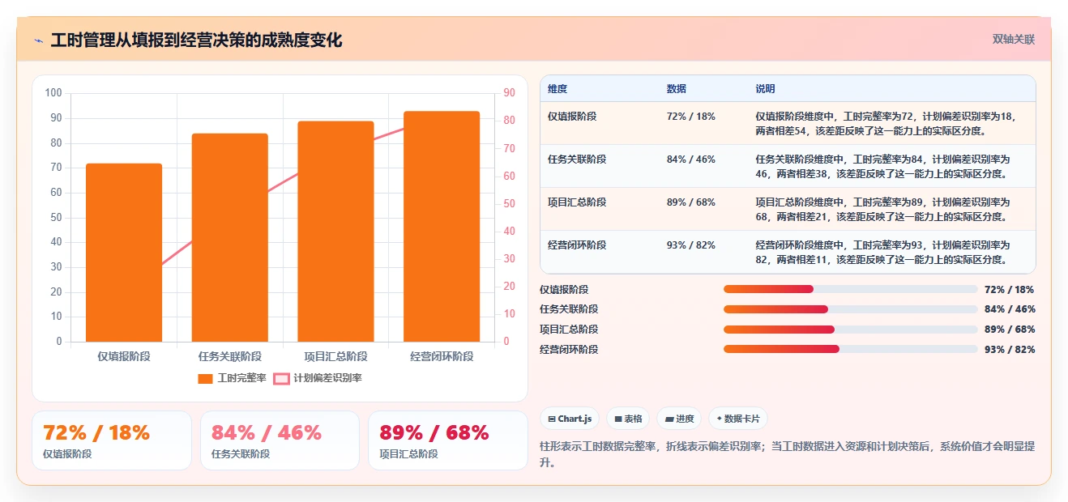
Task: Open the 89% / 68% data card
Action: [447, 440]
